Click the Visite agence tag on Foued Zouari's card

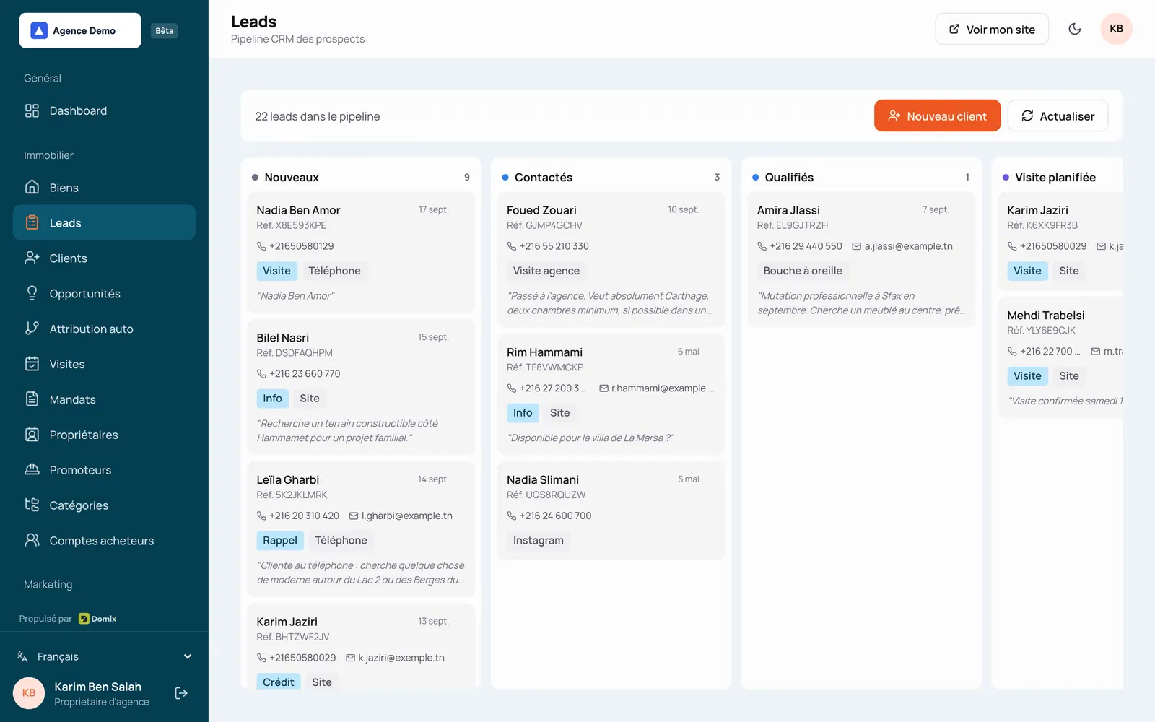(x=546, y=271)
